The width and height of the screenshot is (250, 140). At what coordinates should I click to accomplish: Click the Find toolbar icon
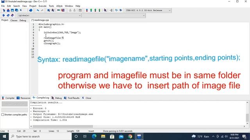point(49,10)
